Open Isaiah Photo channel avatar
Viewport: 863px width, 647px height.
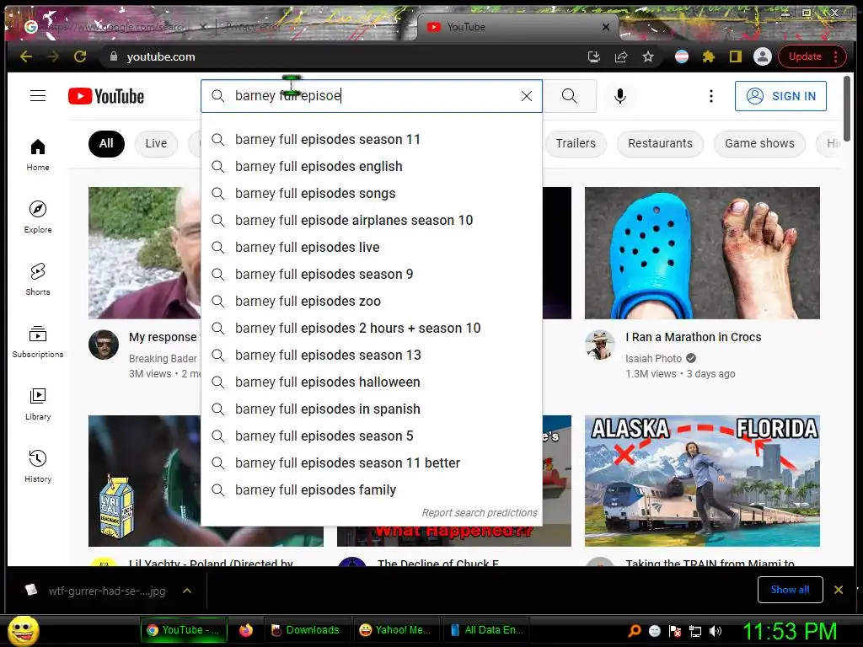click(x=600, y=345)
